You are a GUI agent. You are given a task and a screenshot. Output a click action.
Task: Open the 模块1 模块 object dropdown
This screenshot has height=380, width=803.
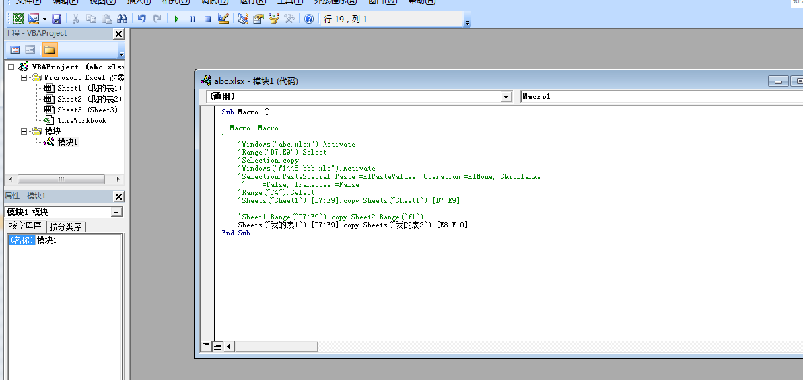click(x=116, y=213)
